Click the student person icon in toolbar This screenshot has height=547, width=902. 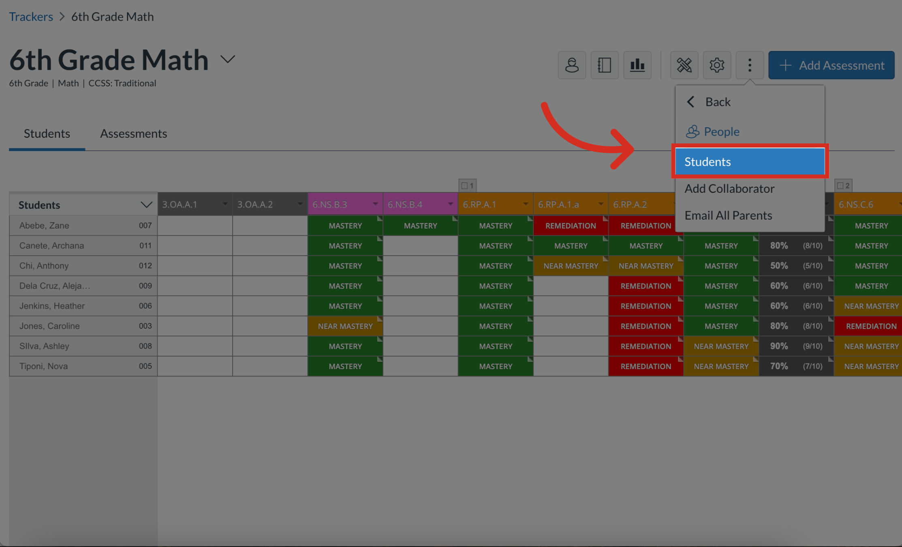(572, 65)
